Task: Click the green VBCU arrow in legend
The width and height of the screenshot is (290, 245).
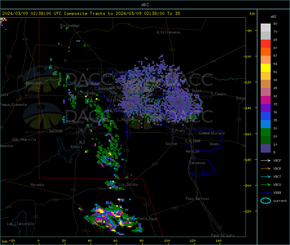Action: 266,184
